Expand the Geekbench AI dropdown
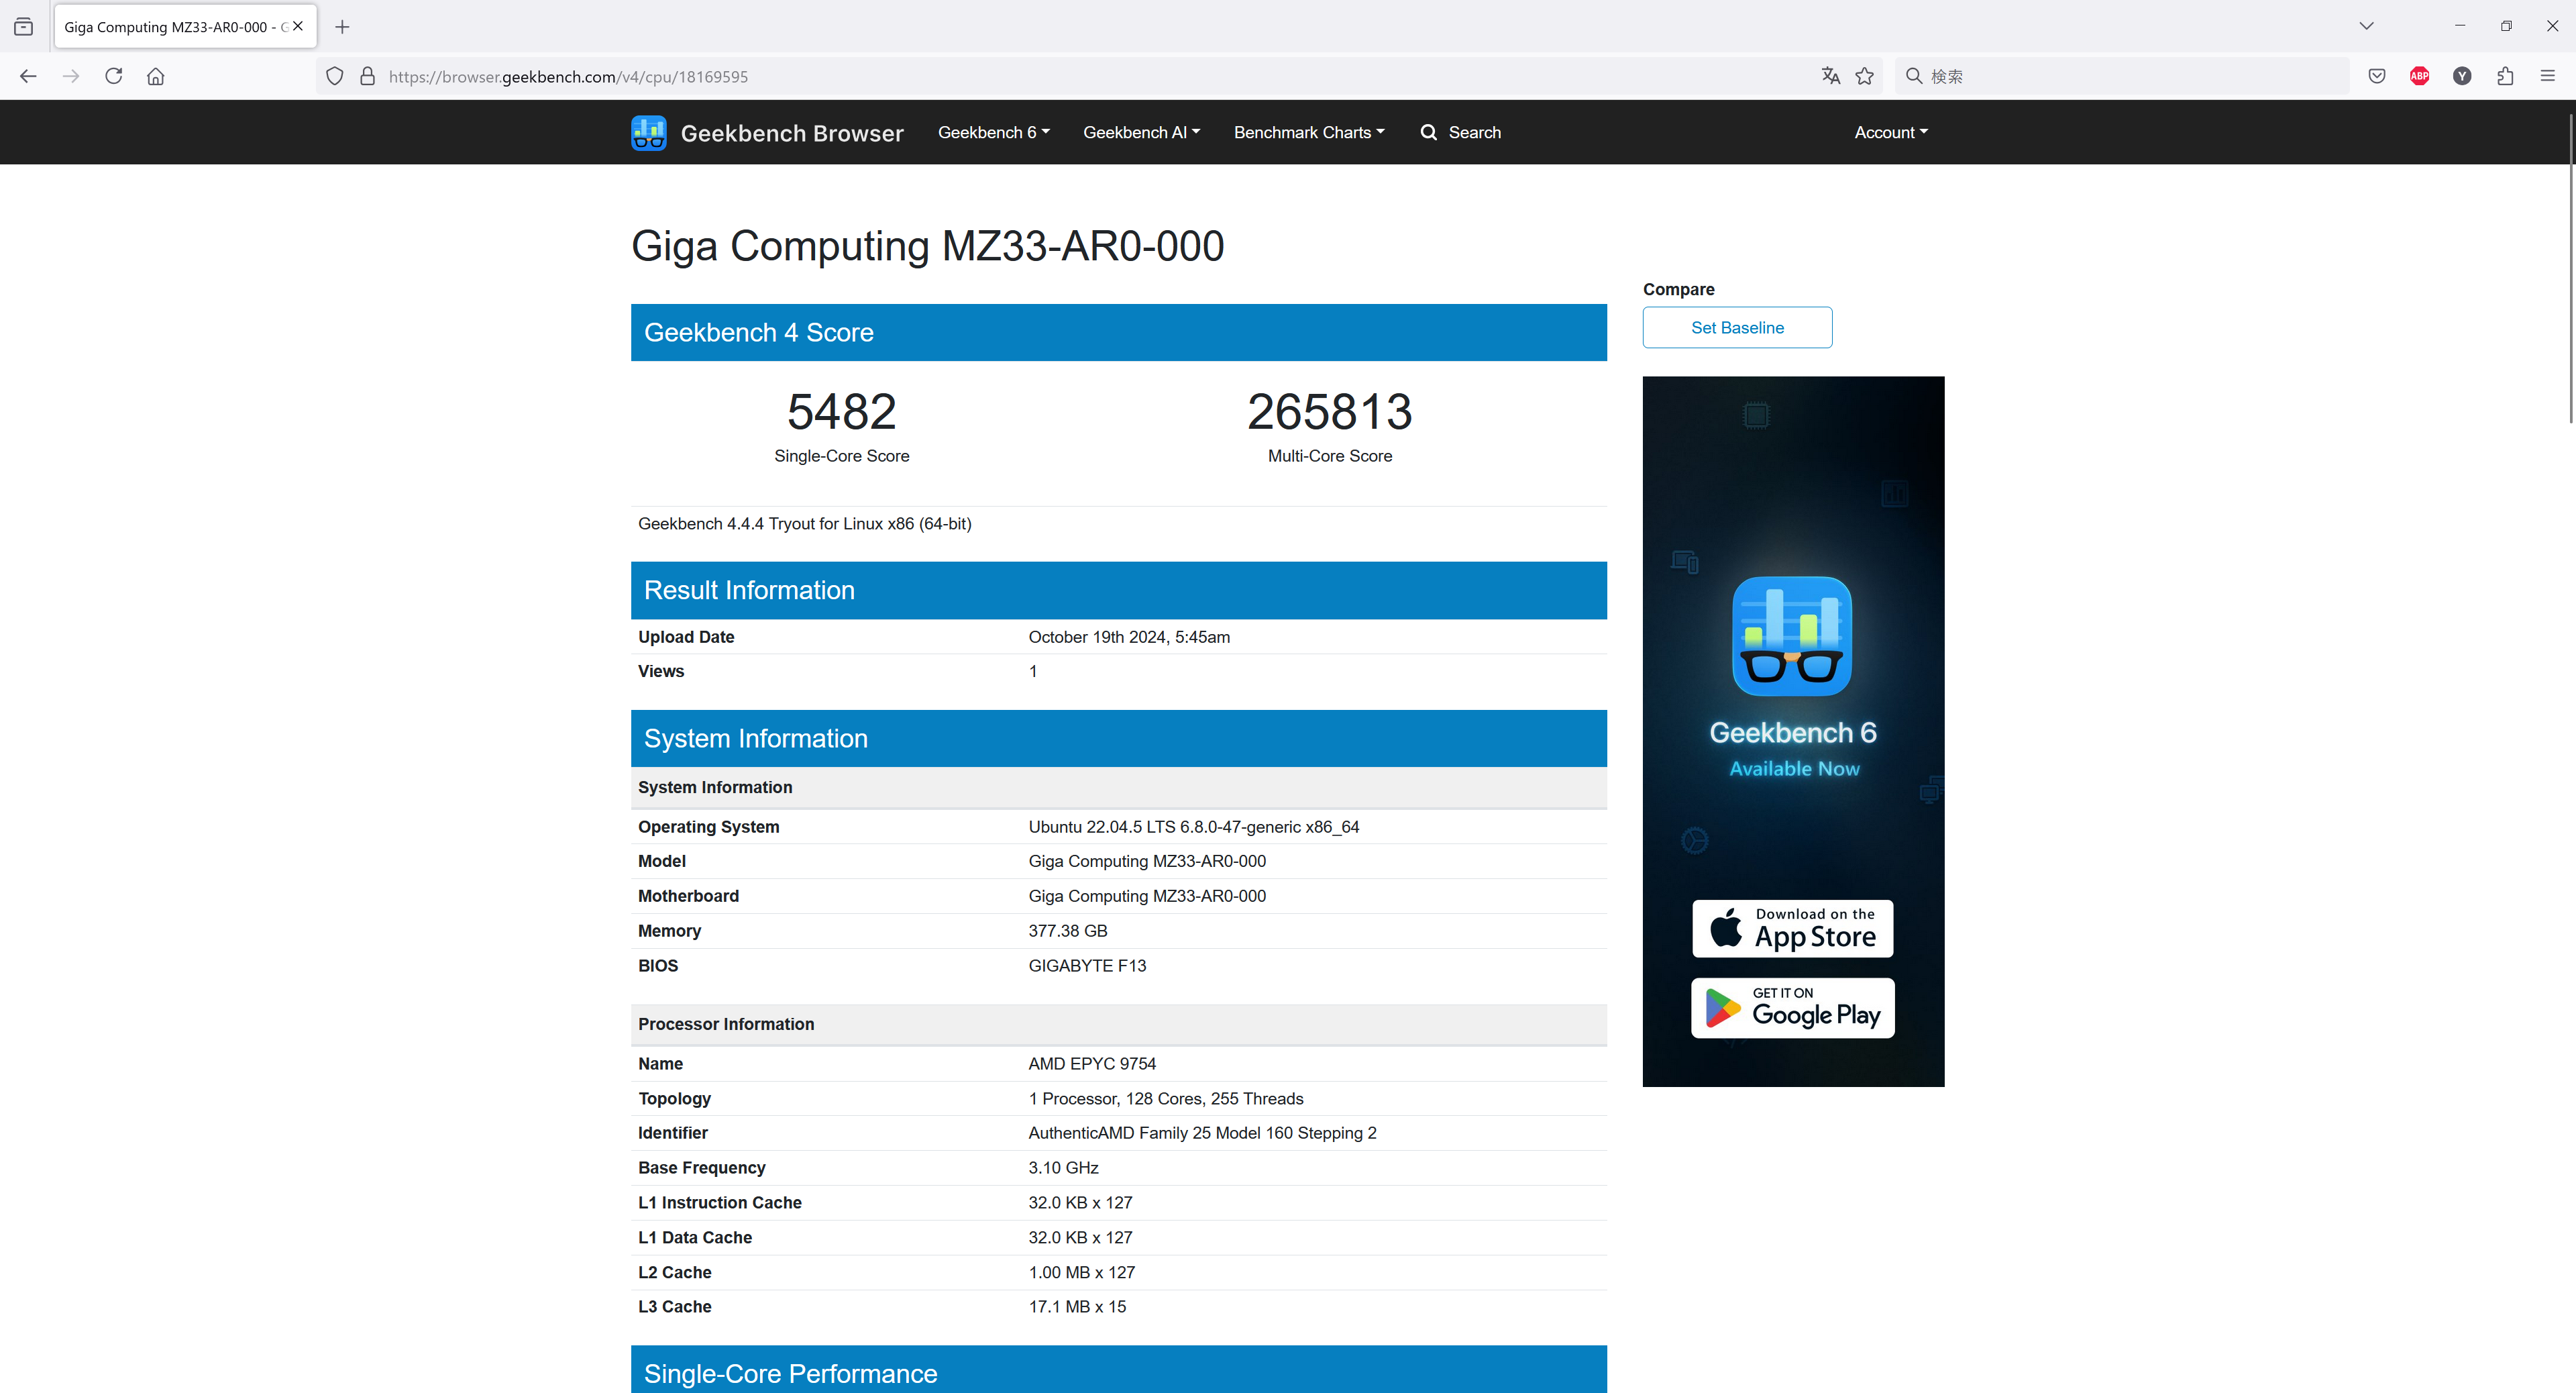The height and width of the screenshot is (1393, 2576). [1141, 132]
